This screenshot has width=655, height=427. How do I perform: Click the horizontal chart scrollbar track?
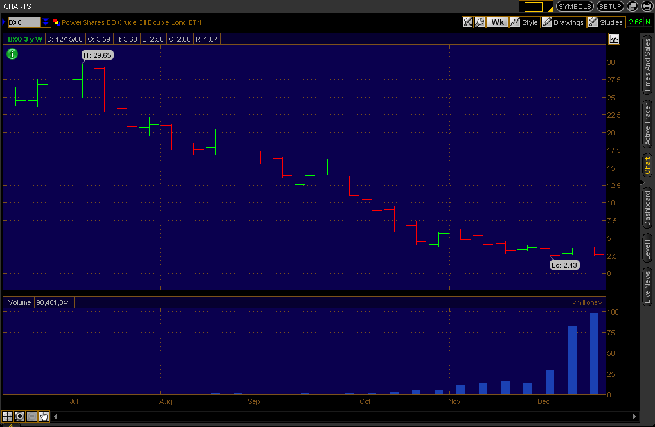[345, 416]
